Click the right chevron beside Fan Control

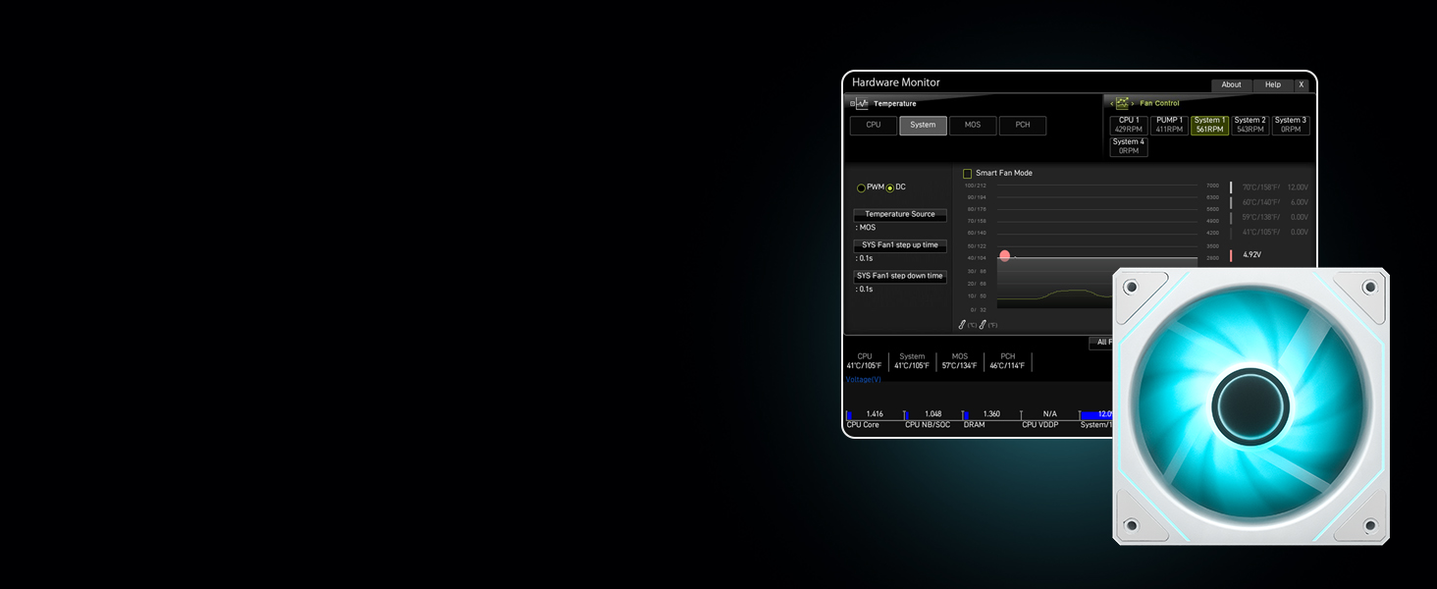coord(1133,103)
